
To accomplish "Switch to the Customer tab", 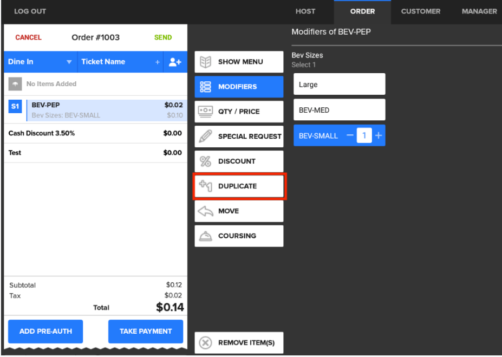I will coord(420,11).
